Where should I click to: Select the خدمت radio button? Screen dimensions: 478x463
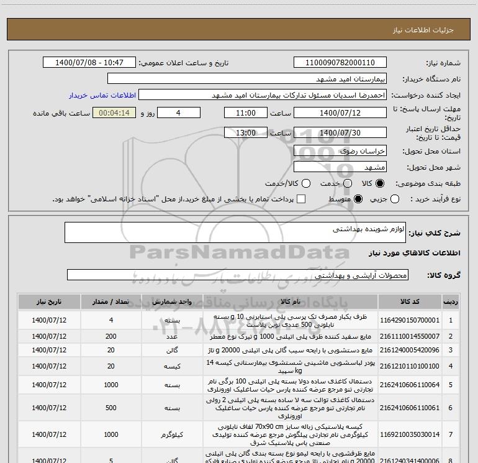(348, 183)
